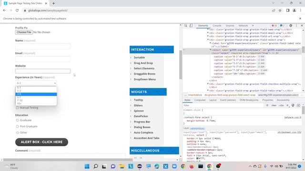Open the stylesheet.css:152 source link
This screenshot has width=305, height=171.
pos(289,132)
